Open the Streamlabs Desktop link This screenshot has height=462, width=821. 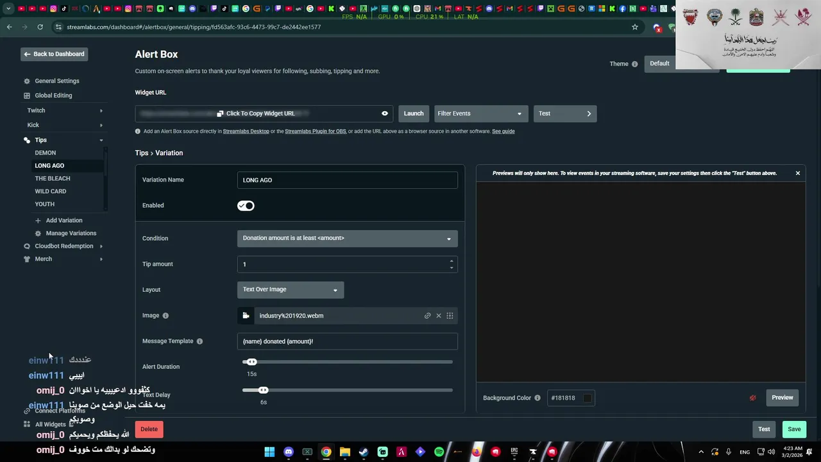(246, 132)
